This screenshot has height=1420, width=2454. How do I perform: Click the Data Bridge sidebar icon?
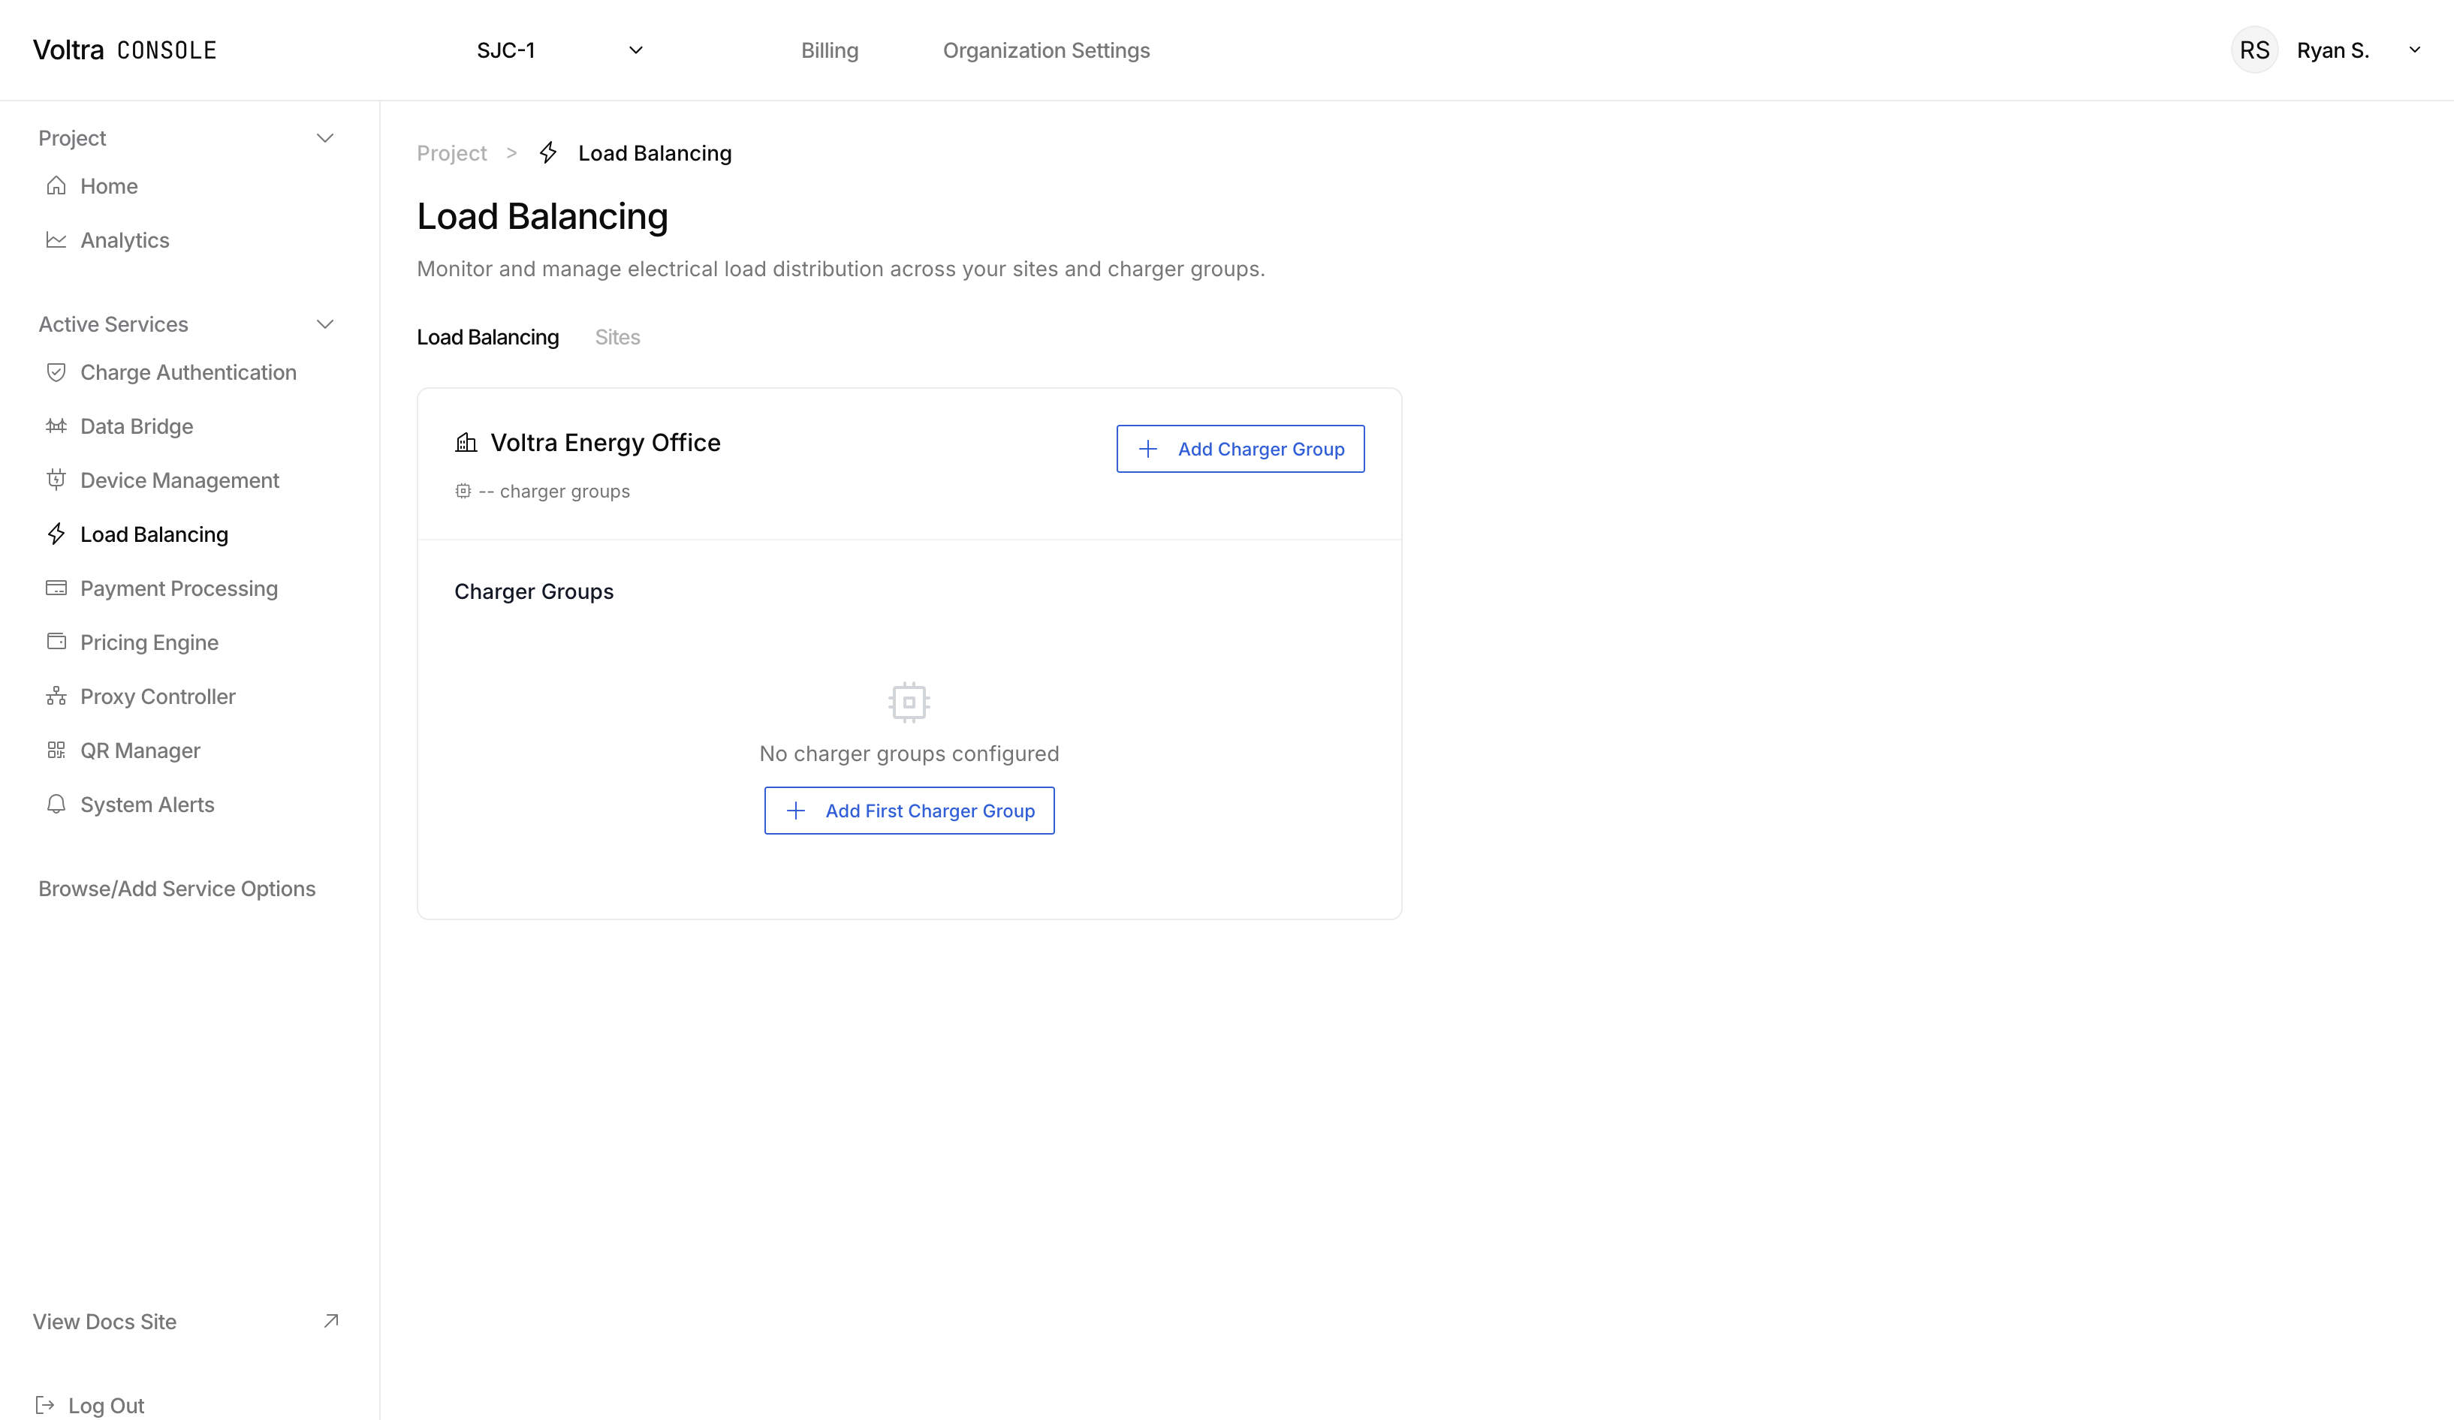tap(56, 426)
